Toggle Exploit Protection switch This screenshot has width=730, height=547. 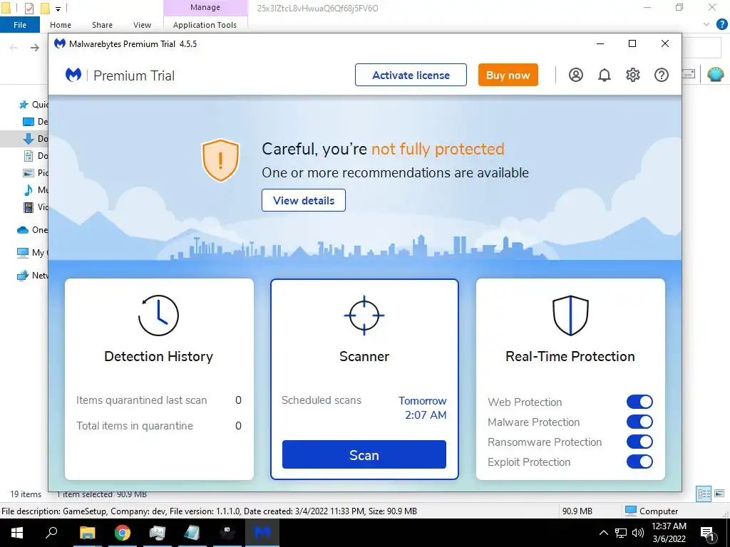tap(639, 462)
